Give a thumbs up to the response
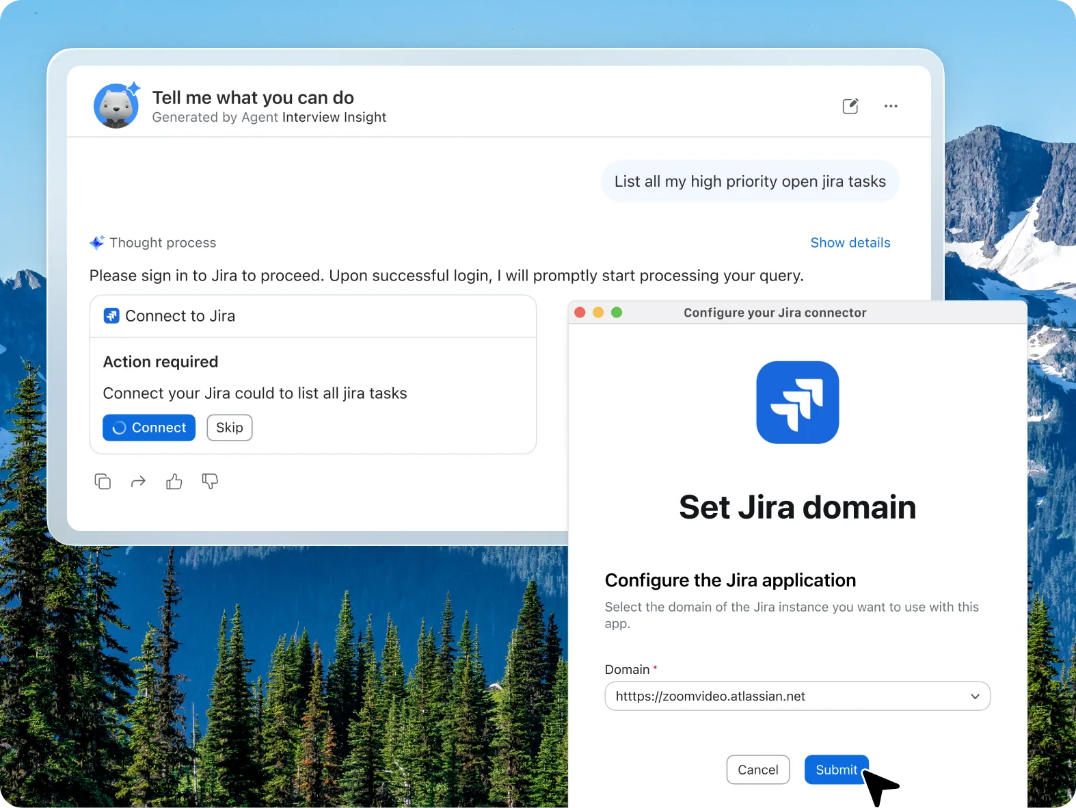 (174, 482)
